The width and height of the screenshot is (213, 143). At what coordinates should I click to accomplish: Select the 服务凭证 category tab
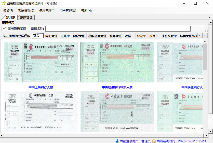point(116,36)
